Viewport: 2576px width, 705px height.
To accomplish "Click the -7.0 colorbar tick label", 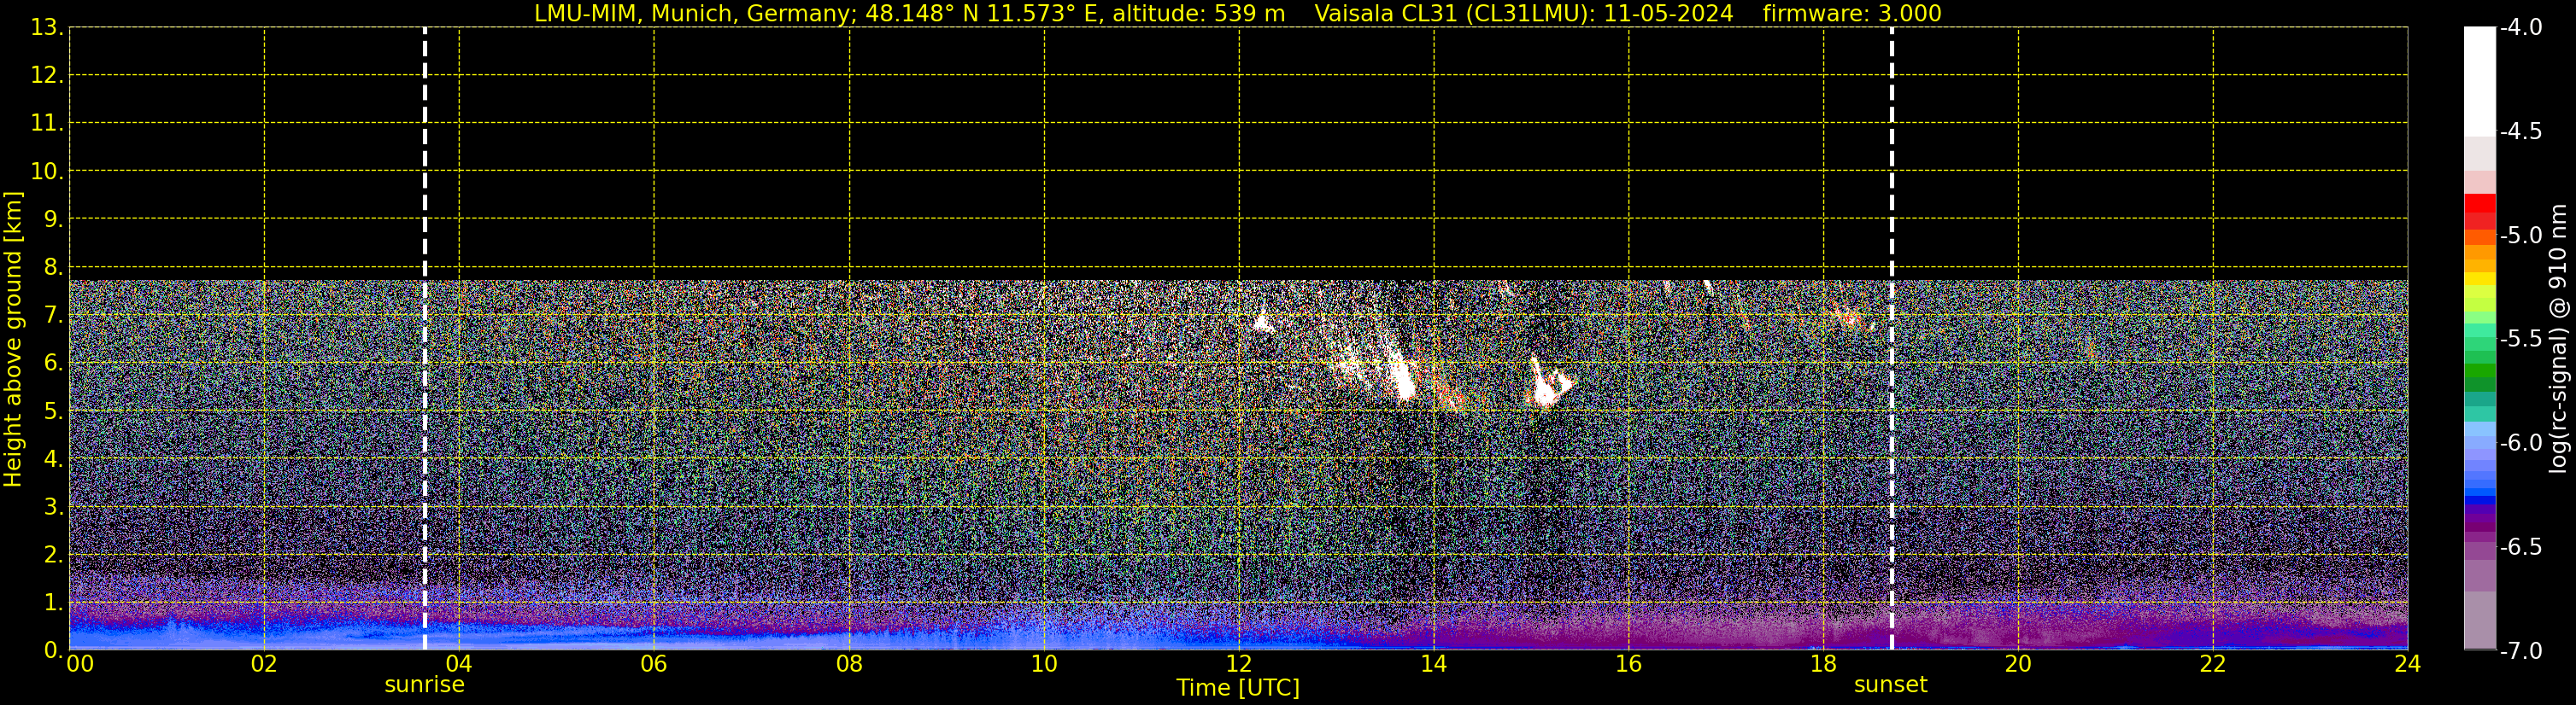I will coord(2520,651).
